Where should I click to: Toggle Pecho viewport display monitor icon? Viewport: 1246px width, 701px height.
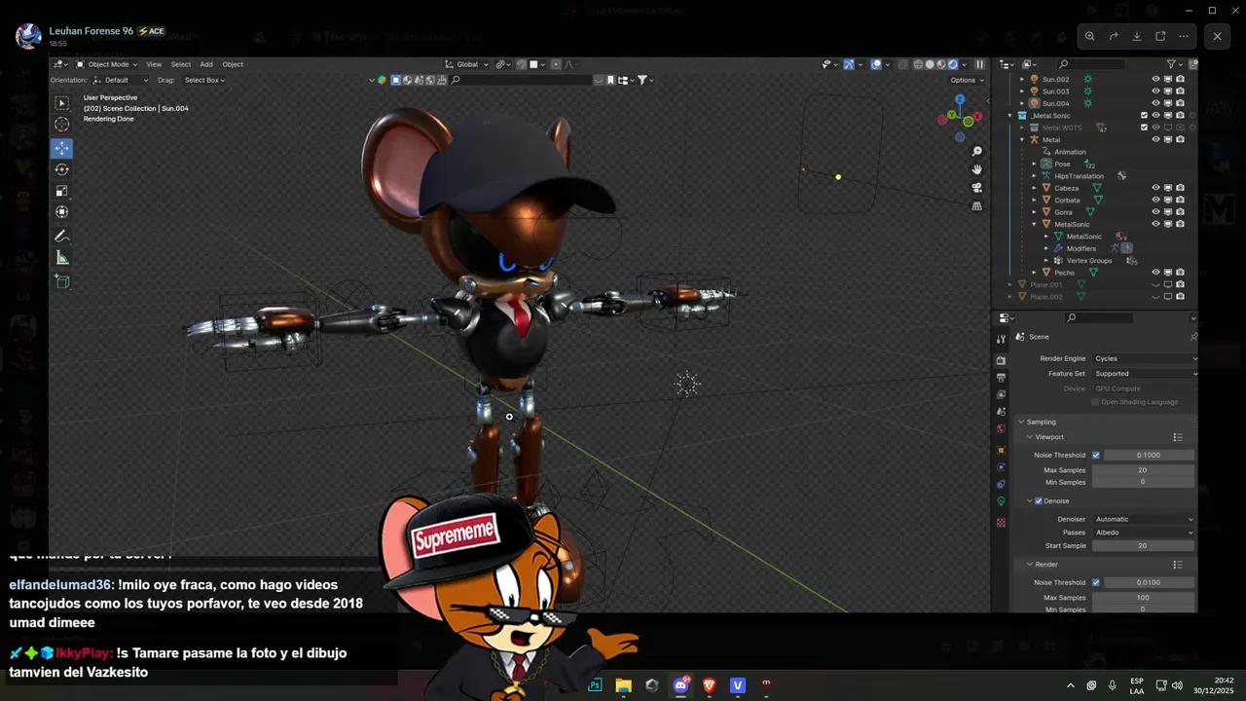pos(1168,273)
